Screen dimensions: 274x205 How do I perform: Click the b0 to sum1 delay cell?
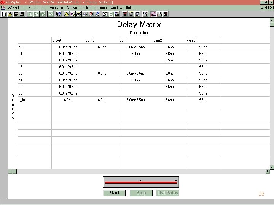point(135,74)
